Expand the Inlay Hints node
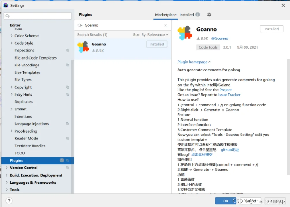Viewport: 290px width, 207px height. coord(12,94)
